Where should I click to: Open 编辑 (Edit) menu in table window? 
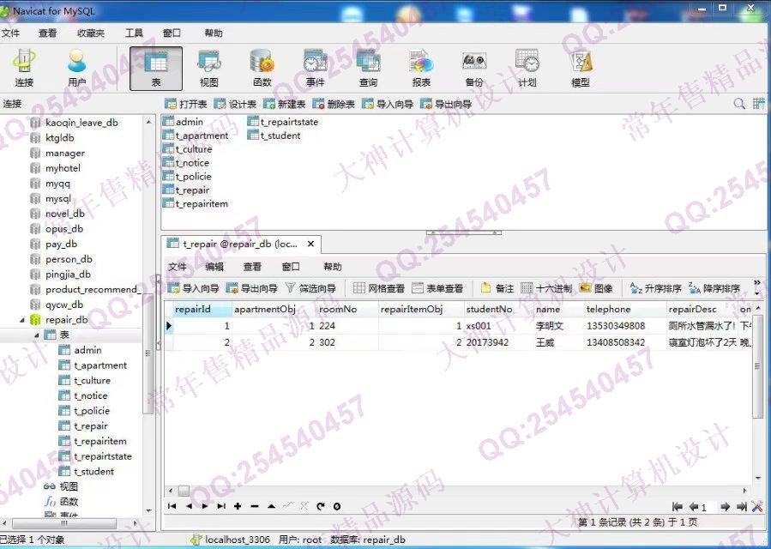tap(214, 267)
